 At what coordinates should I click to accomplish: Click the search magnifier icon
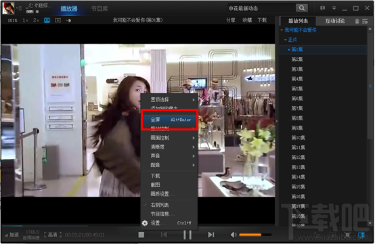point(302,8)
